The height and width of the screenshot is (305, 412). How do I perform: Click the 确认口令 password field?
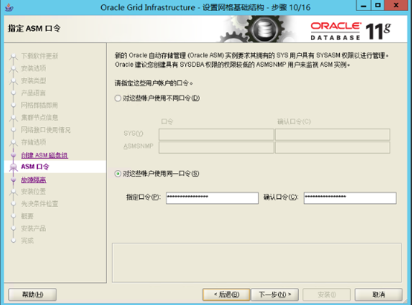(350, 197)
